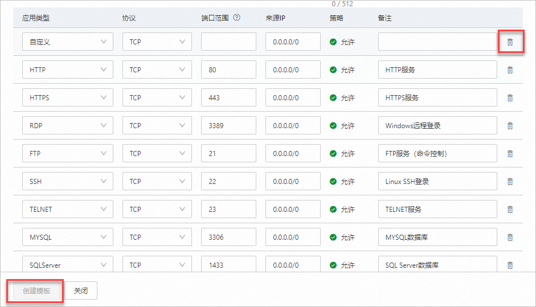Show help for 端口范围 column
The height and width of the screenshot is (307, 536).
pos(236,18)
